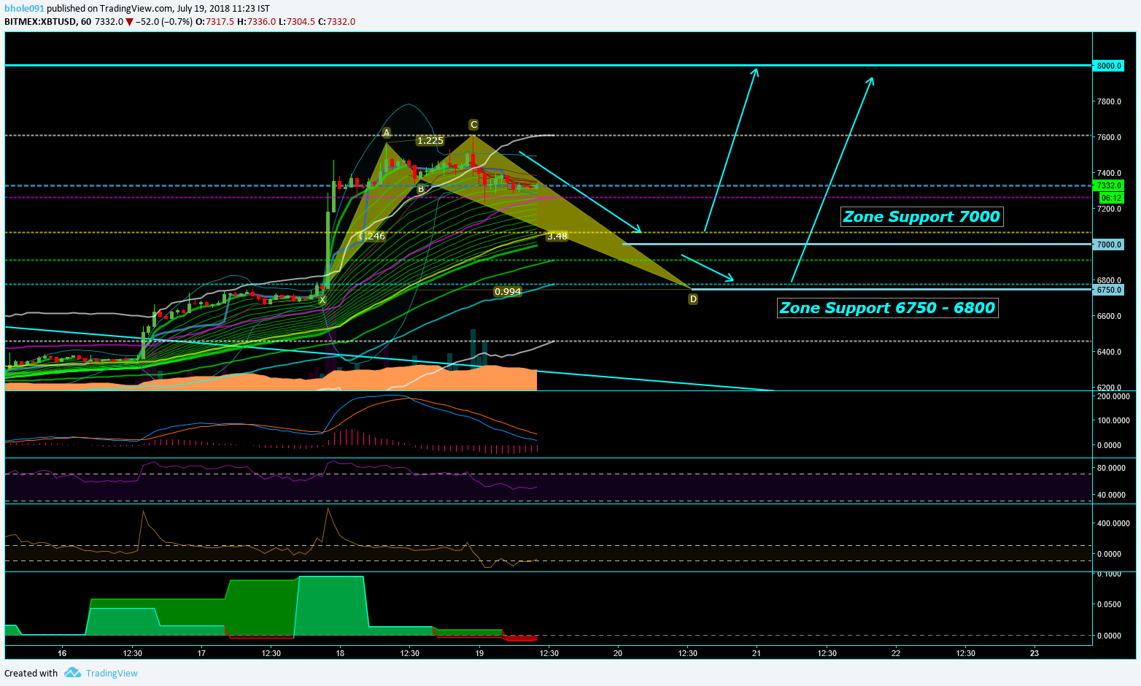Click date label 19 on time axis
The width and height of the screenshot is (1141, 686).
[479, 653]
